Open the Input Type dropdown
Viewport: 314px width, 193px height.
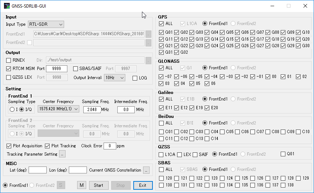click(46, 24)
